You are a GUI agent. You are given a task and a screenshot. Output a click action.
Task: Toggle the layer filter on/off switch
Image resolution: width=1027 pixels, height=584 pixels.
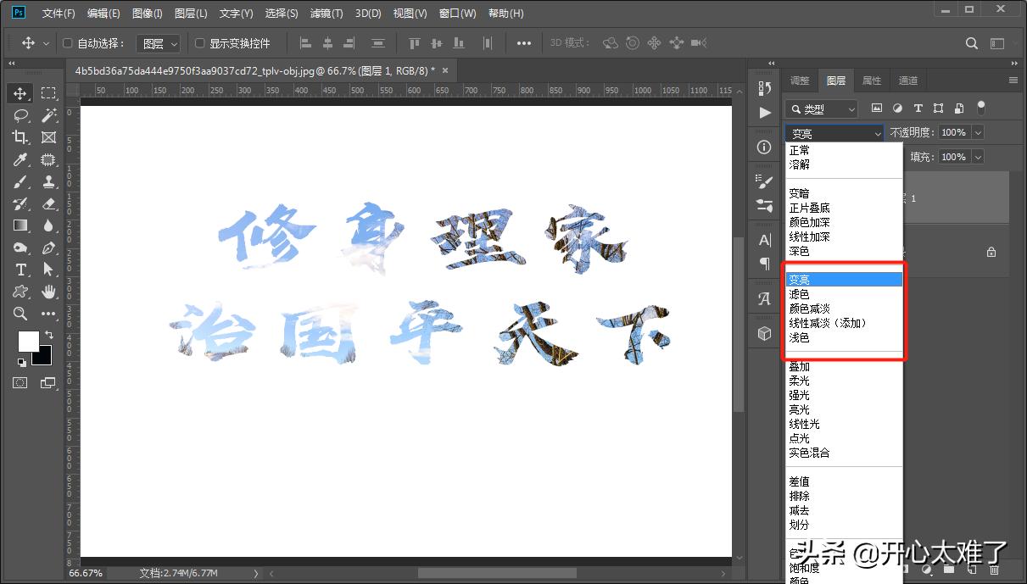(x=981, y=108)
